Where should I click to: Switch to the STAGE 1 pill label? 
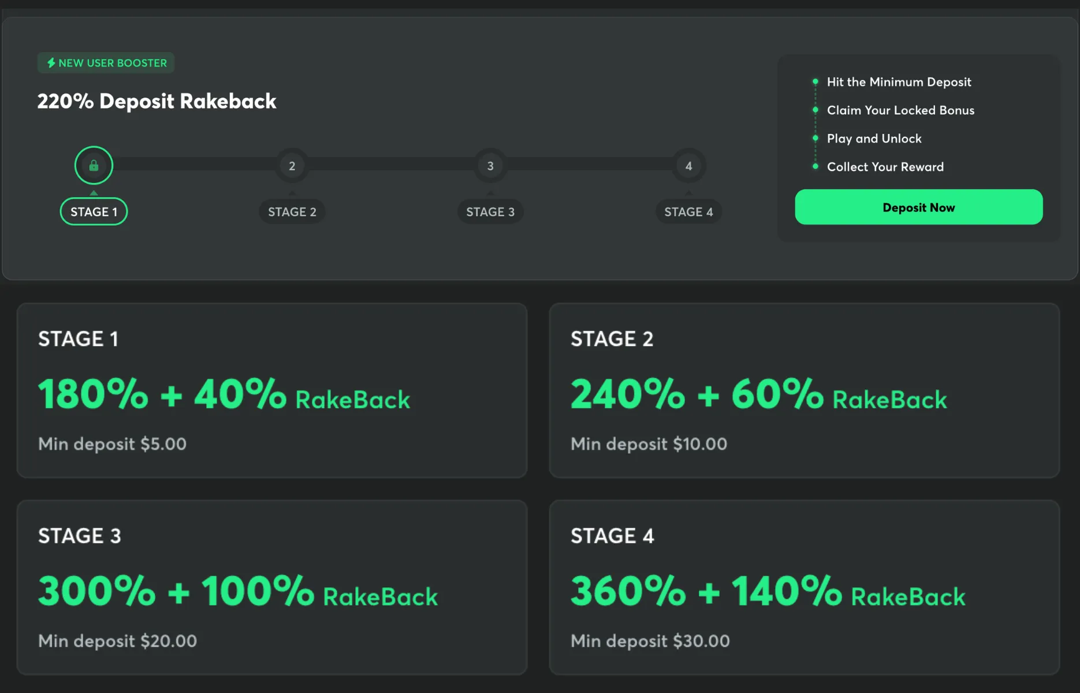coord(94,212)
